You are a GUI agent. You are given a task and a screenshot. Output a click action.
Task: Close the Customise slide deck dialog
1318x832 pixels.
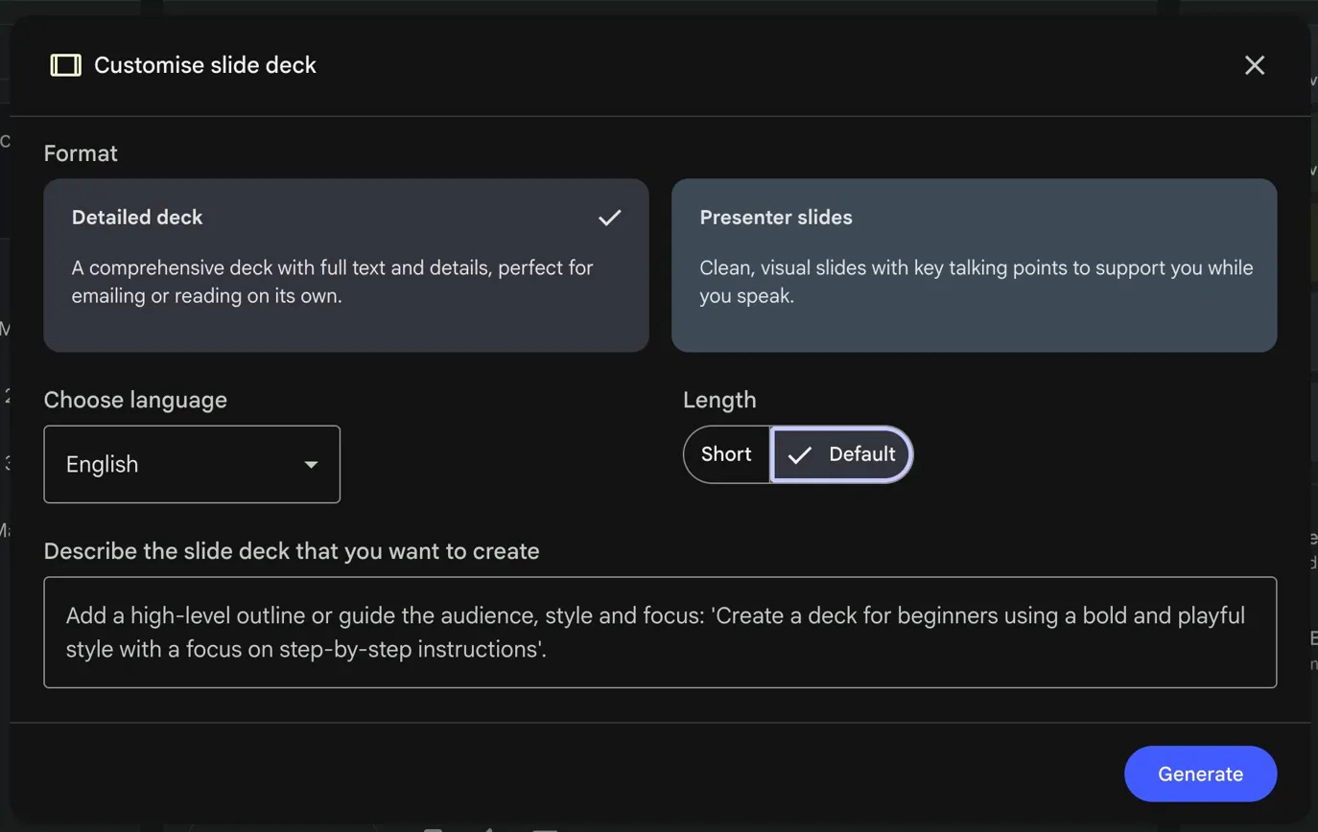(x=1254, y=65)
